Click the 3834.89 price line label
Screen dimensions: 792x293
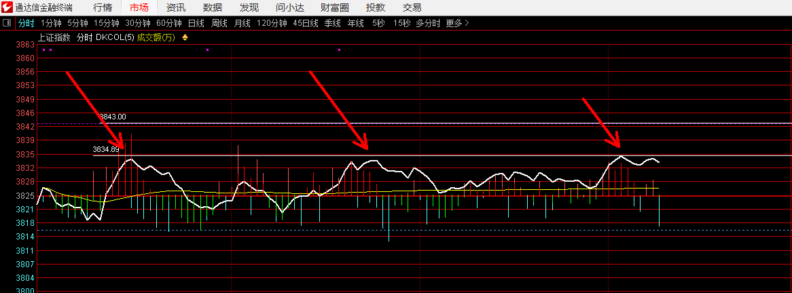point(105,149)
